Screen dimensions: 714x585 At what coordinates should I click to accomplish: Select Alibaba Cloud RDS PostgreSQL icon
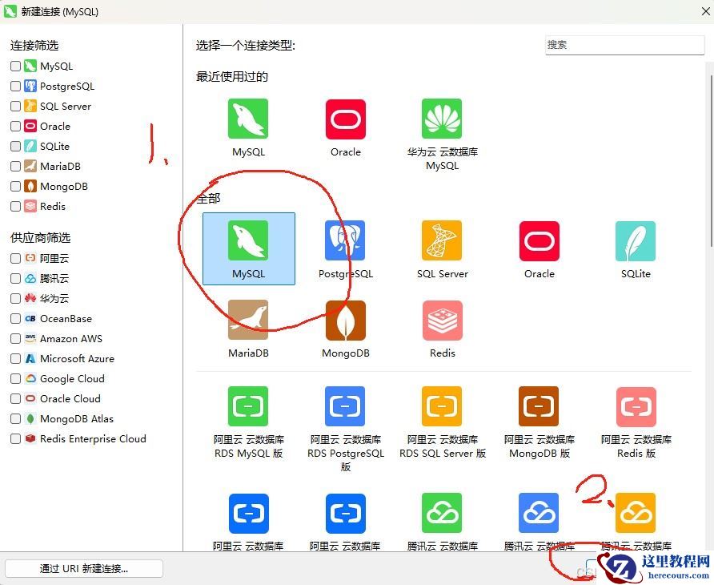tap(345, 406)
